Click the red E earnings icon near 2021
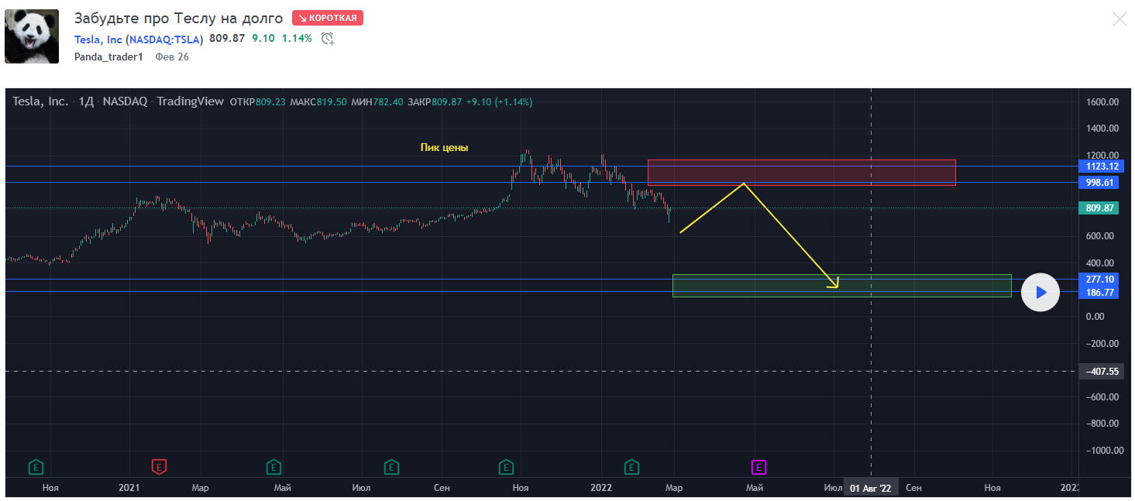The height and width of the screenshot is (501, 1135). click(x=159, y=467)
